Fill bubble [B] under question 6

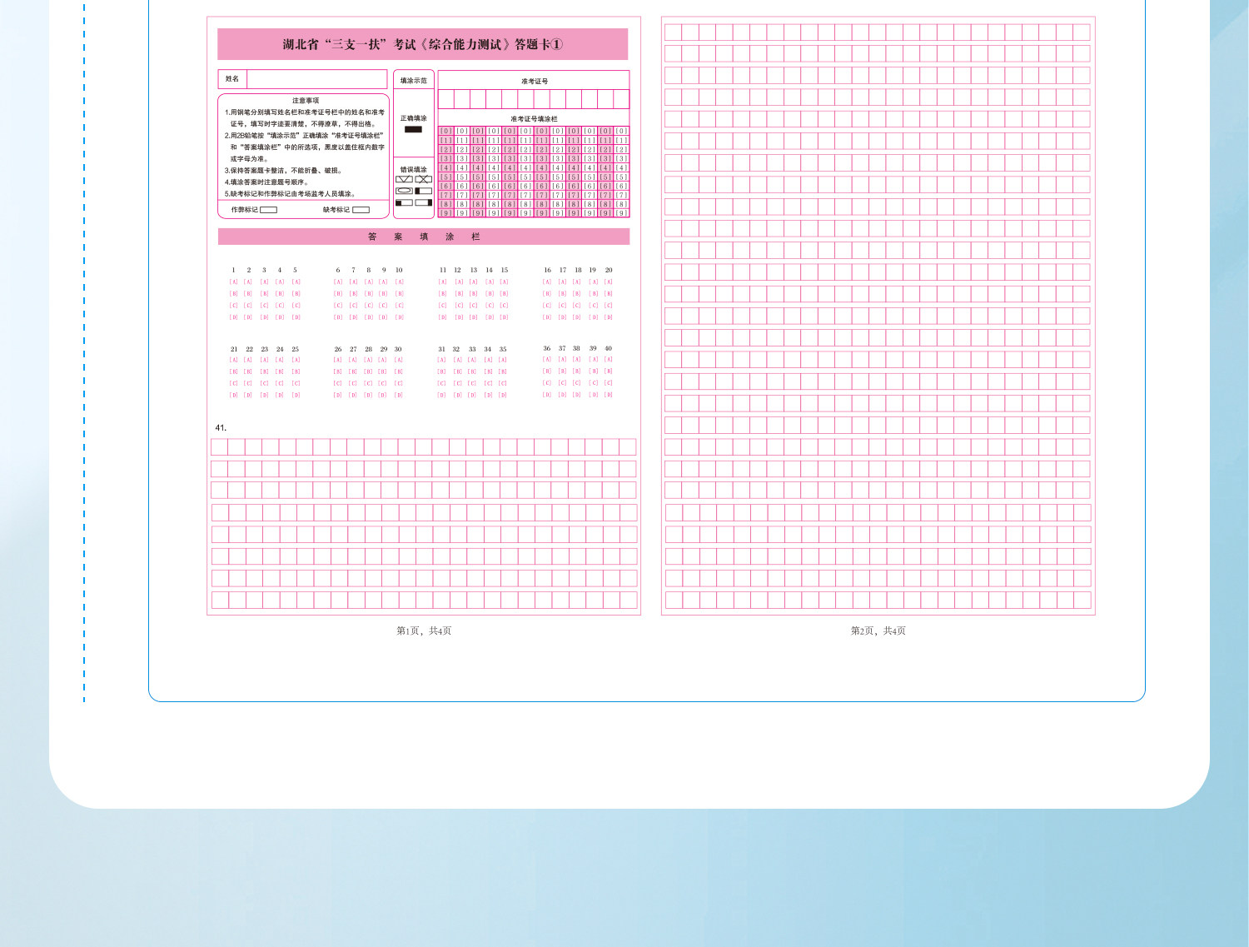click(338, 294)
